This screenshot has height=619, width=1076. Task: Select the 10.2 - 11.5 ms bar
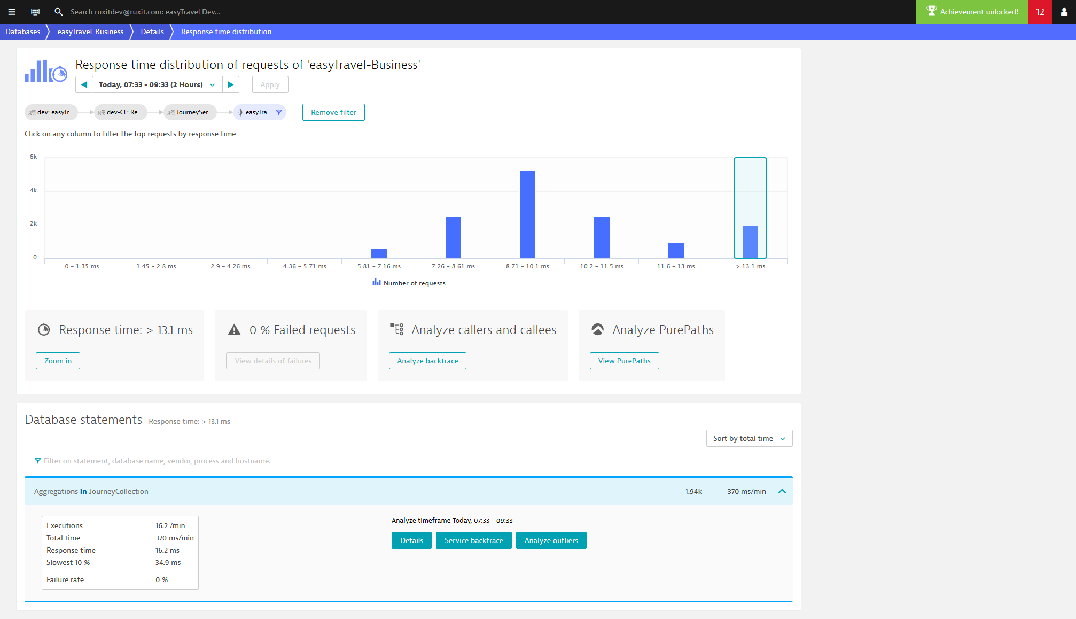[x=602, y=237]
